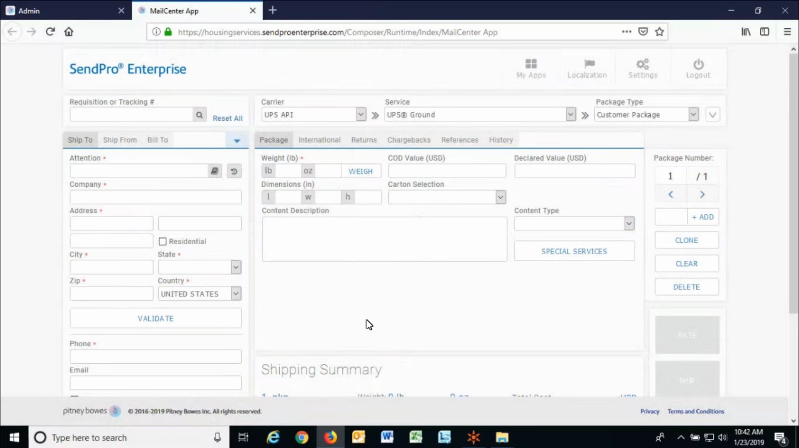Open File Explorer from taskbar
This screenshot has width=799, height=448.
coord(502,438)
